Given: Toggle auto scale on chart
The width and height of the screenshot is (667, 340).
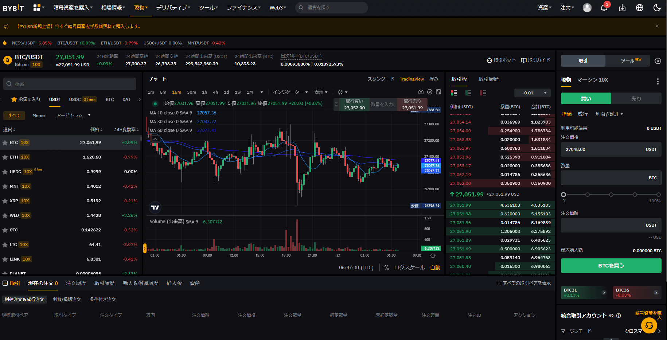Looking at the screenshot, I should pos(435,267).
